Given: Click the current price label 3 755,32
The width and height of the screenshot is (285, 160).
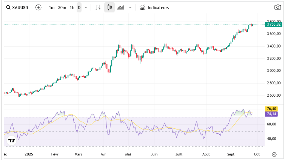Looking at the screenshot, I should click(273, 25).
